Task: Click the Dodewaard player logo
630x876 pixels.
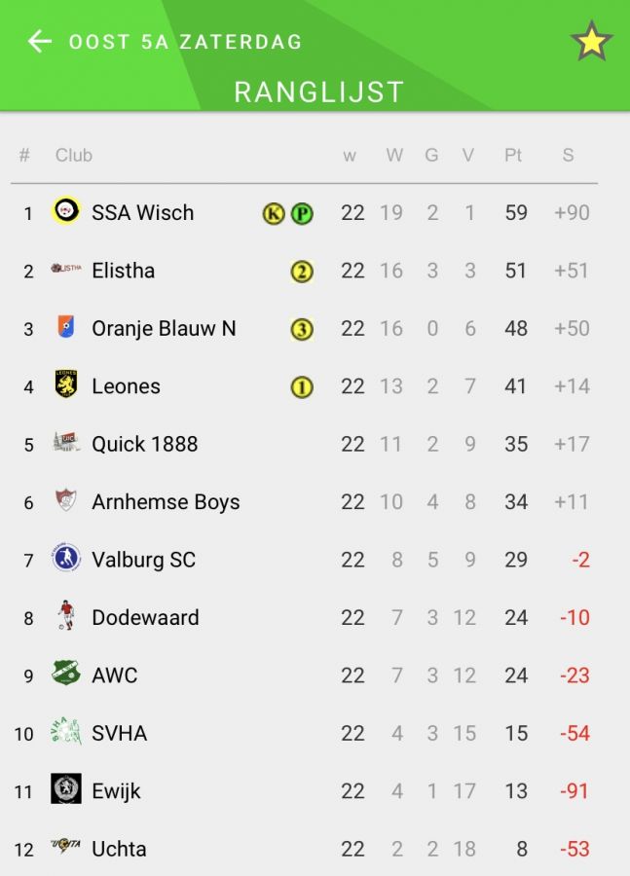Action: 66,615
